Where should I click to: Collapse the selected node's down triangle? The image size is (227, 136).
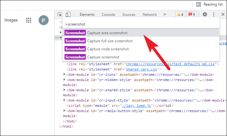[61, 38]
